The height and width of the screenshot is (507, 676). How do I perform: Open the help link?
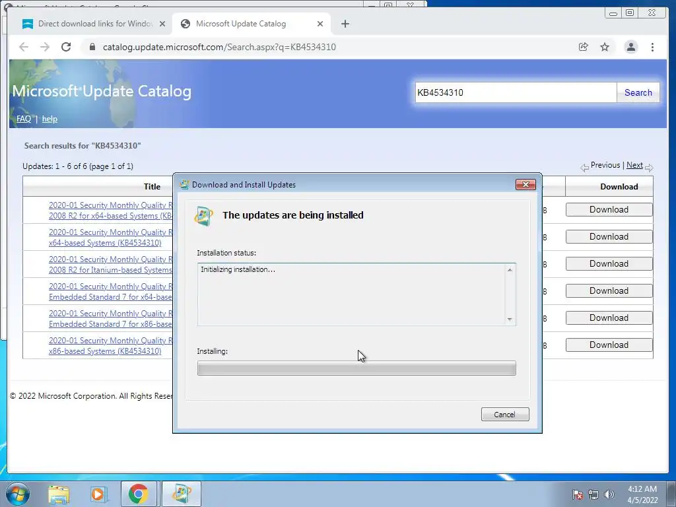coord(50,119)
